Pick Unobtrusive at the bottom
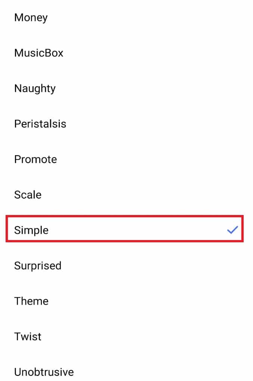The height and width of the screenshot is (381, 253). pos(44,372)
